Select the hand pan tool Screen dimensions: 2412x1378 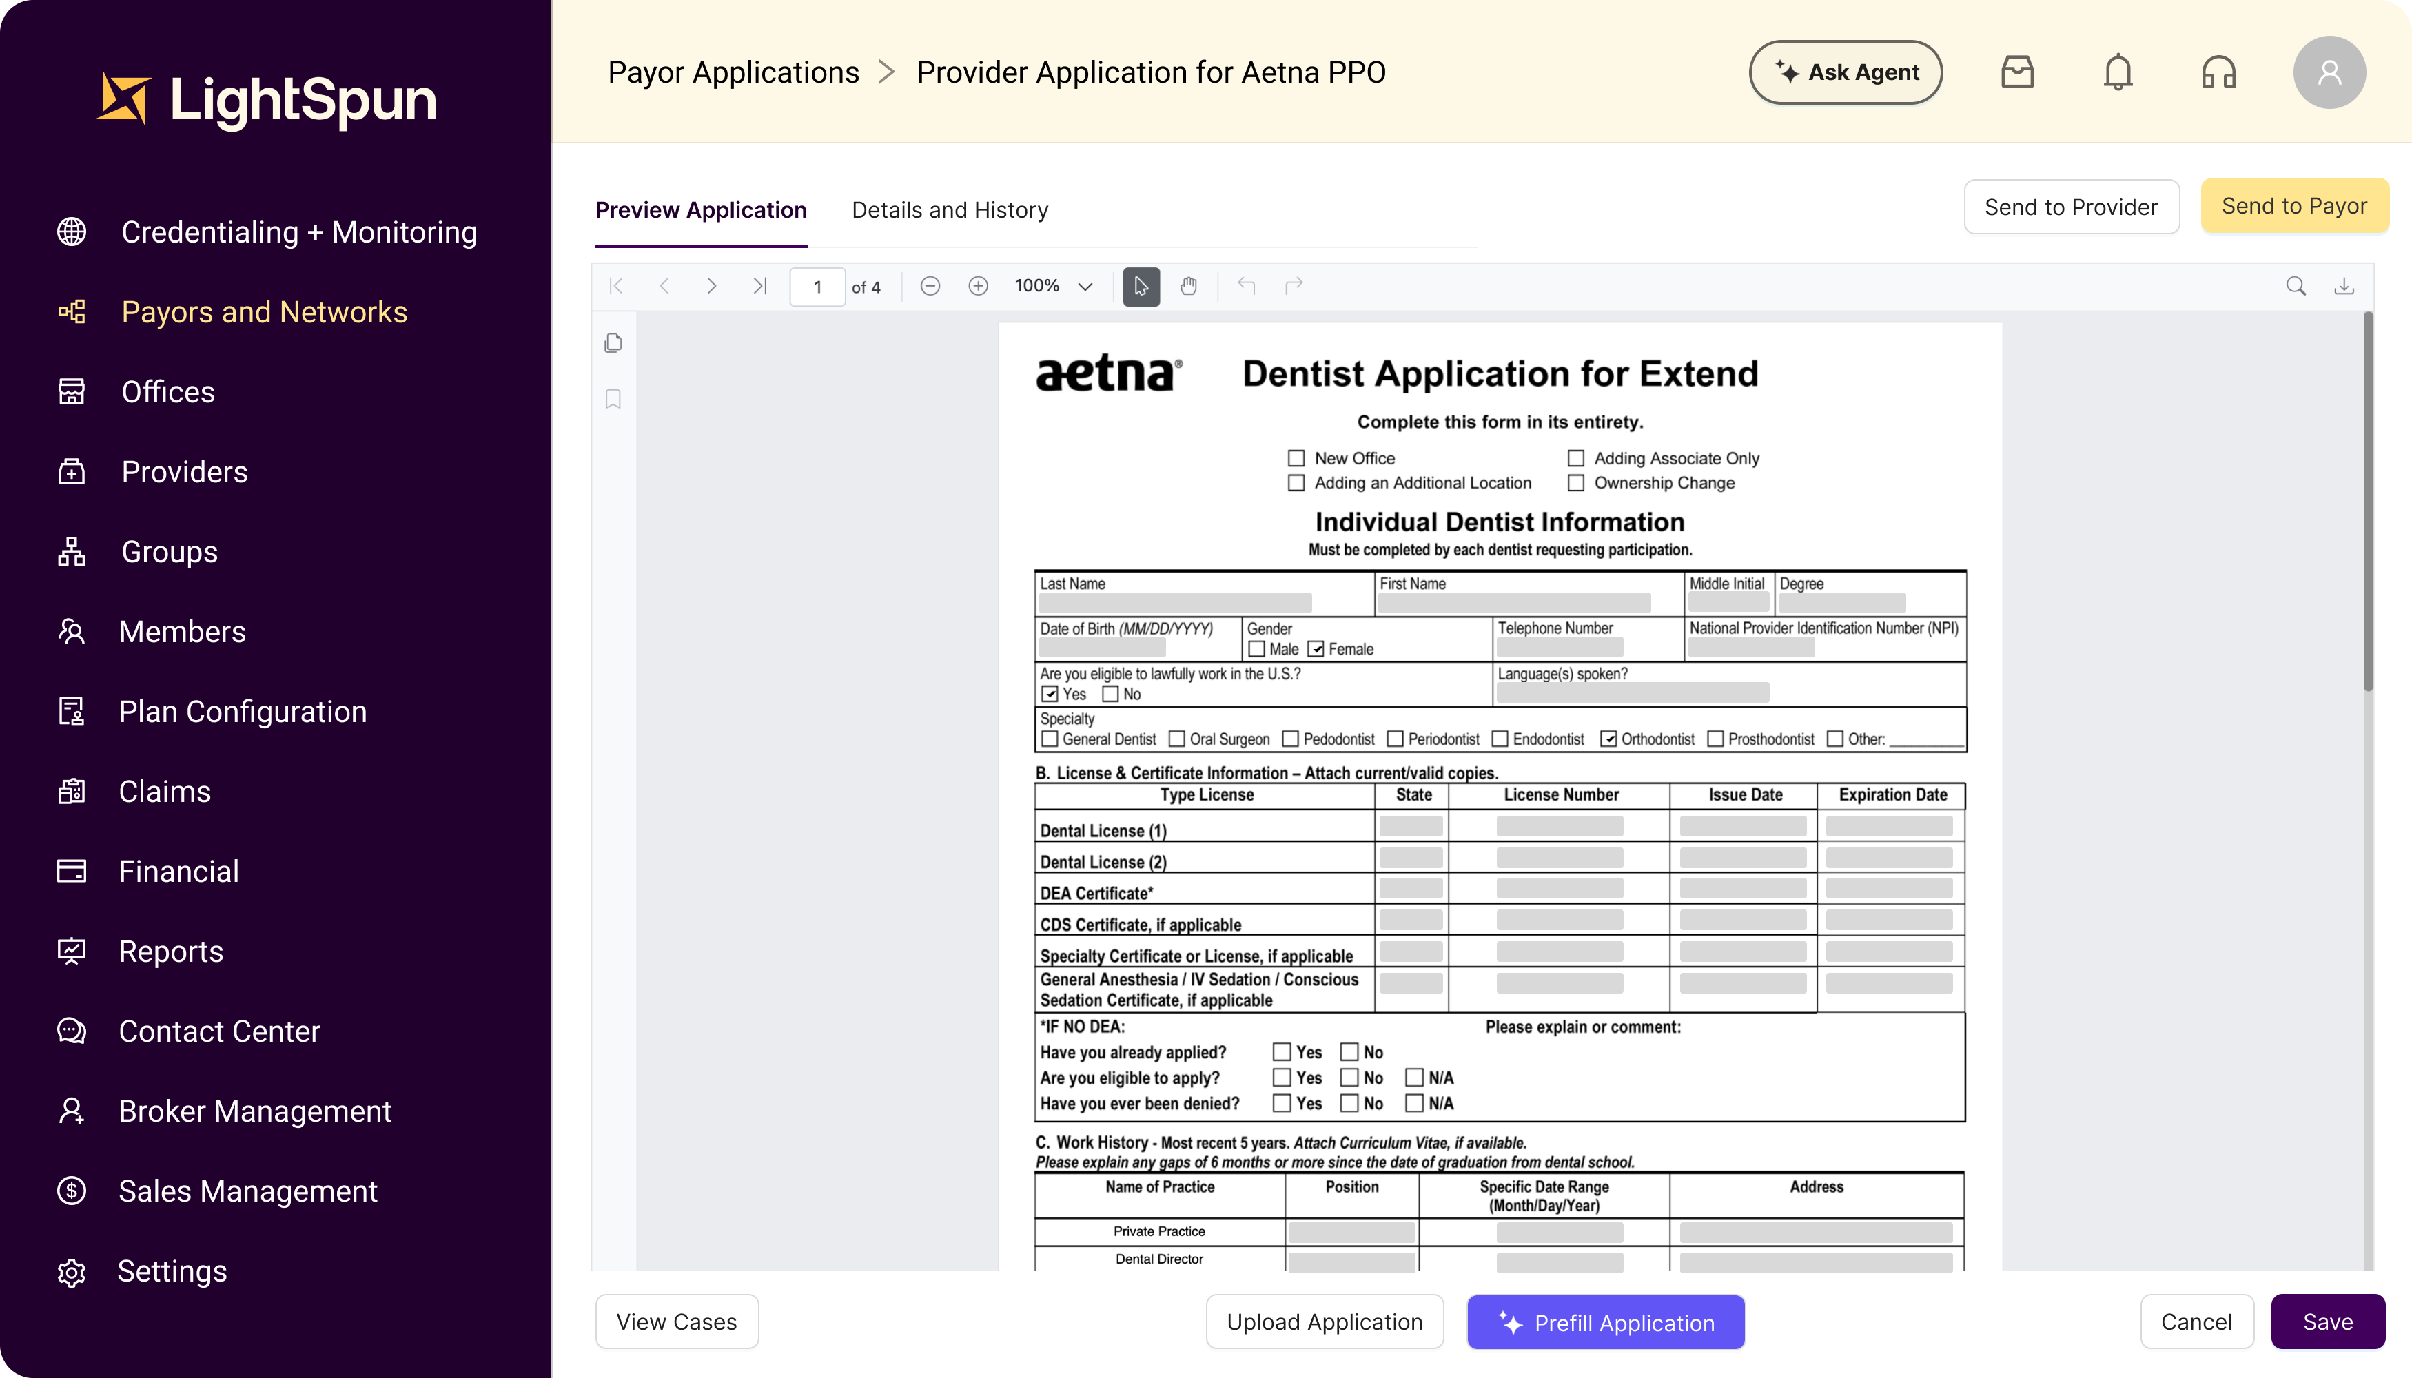point(1189,286)
